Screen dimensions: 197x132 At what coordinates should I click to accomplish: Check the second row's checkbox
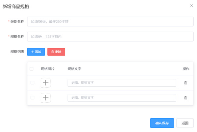32,98
